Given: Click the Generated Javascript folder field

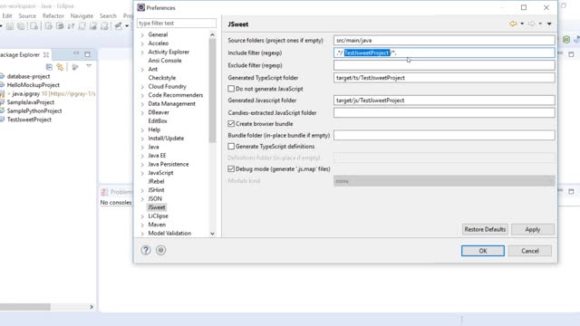Looking at the screenshot, I should [x=444, y=101].
